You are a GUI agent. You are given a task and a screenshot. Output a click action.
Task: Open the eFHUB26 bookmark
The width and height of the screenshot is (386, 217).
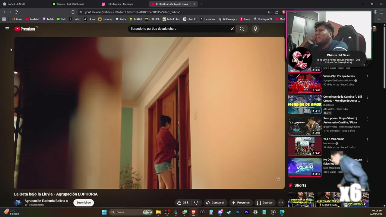coord(152,19)
